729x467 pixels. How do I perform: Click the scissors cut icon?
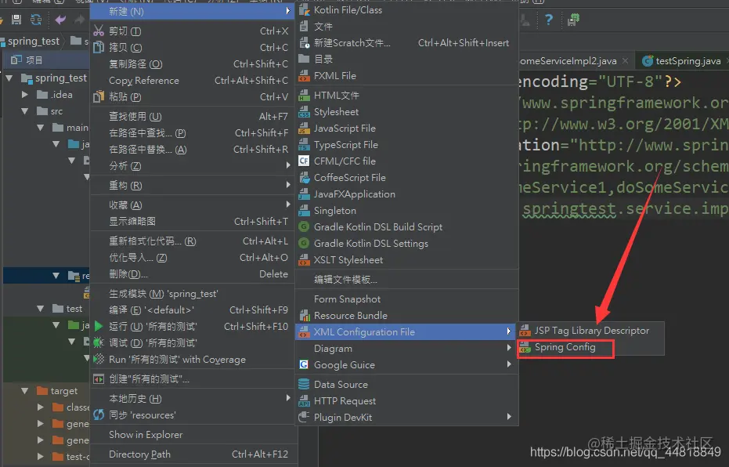coord(99,31)
